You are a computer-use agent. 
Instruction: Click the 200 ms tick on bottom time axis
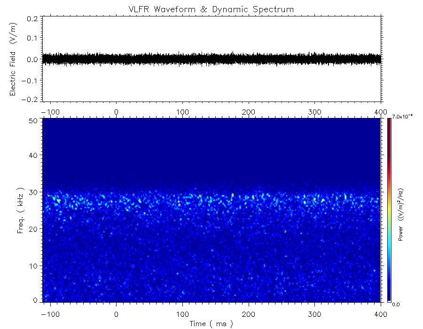[x=248, y=314]
